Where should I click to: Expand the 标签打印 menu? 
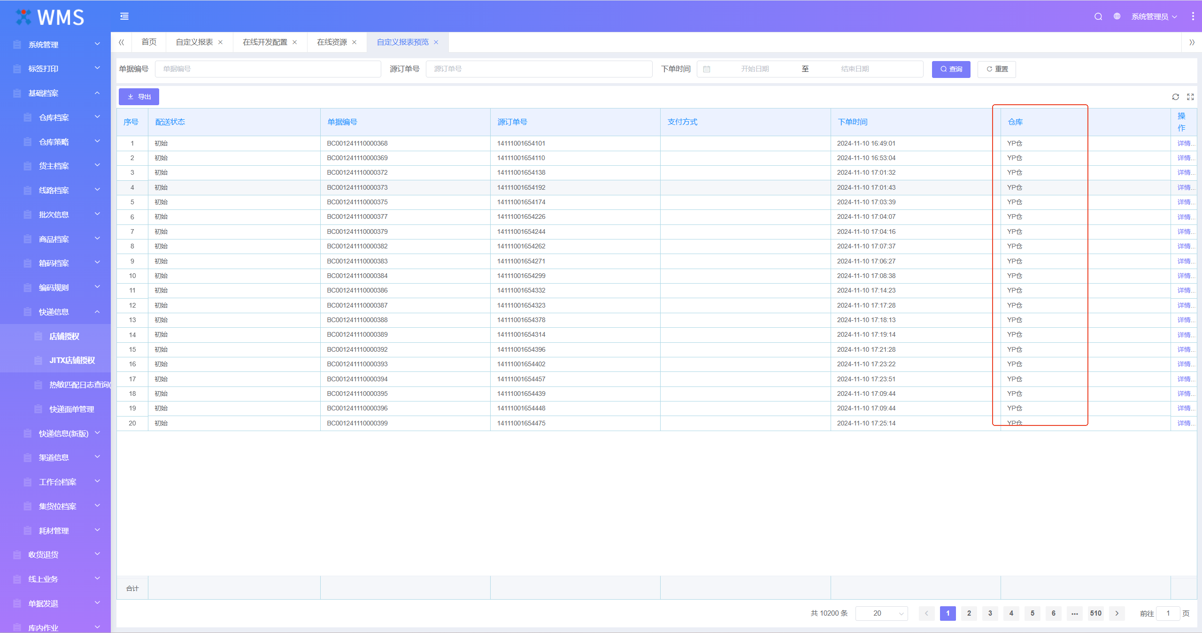55,69
